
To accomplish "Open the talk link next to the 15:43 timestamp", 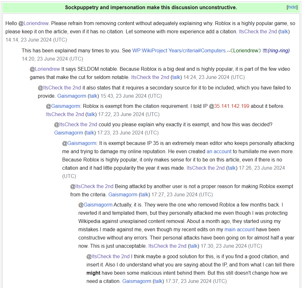I will point(93,96).
